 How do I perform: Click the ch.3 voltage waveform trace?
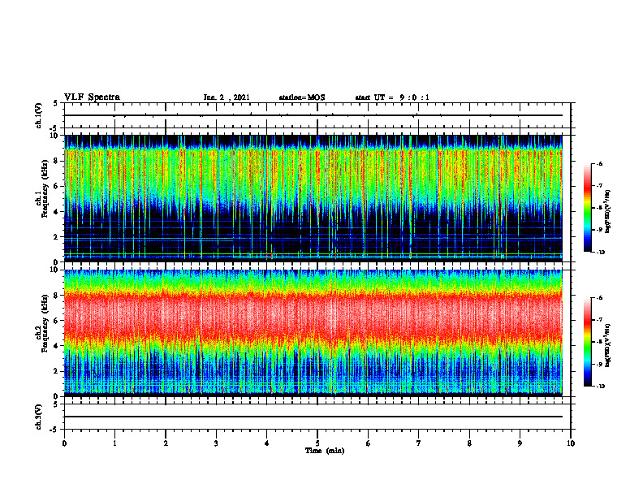pyautogui.click(x=313, y=417)
